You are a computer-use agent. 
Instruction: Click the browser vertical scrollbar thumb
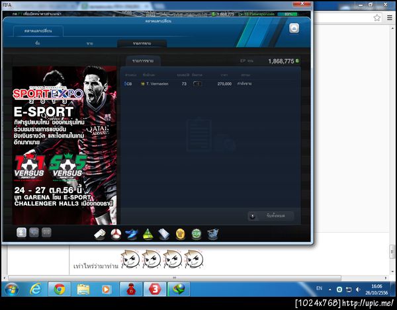point(392,252)
